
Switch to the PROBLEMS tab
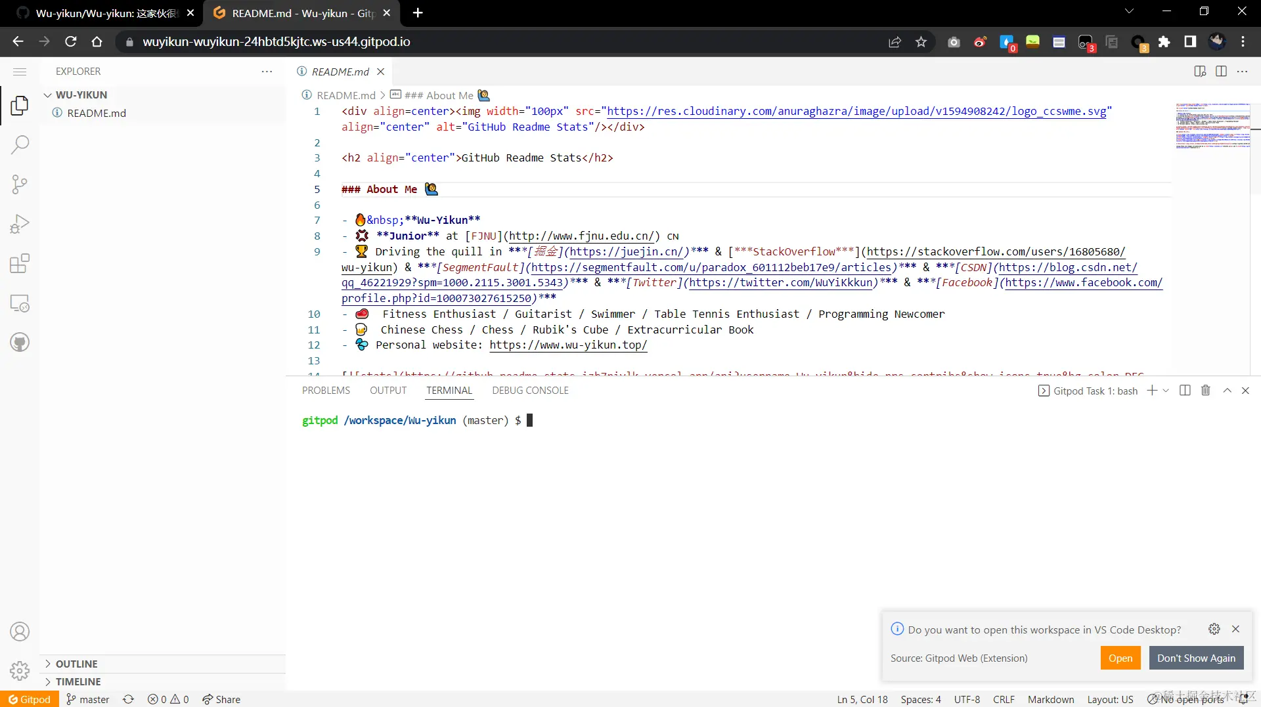[x=326, y=391]
